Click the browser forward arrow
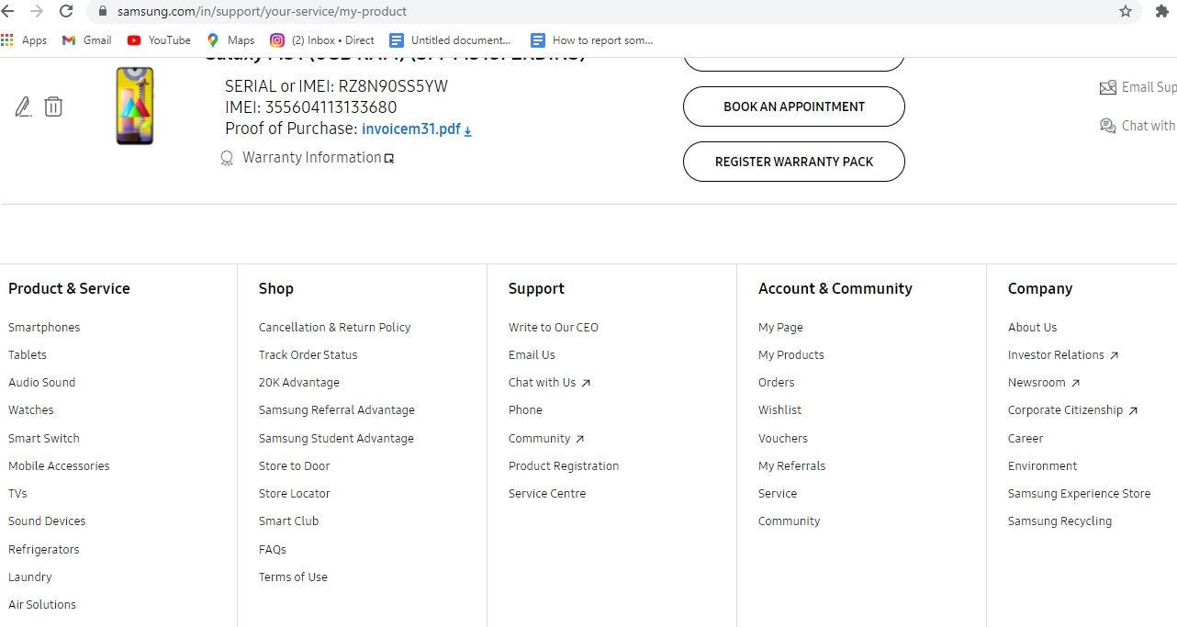This screenshot has height=627, width=1177. (x=37, y=11)
